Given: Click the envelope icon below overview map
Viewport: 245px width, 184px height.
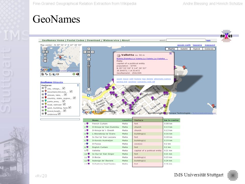Looking at the screenshot, I should [x=58, y=74].
